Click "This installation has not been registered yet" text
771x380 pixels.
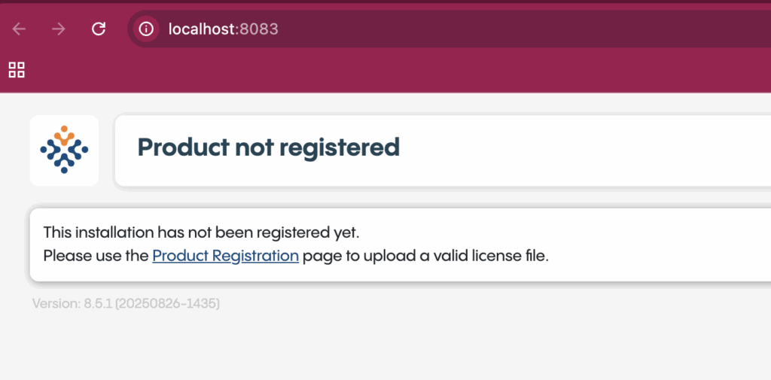click(x=206, y=233)
